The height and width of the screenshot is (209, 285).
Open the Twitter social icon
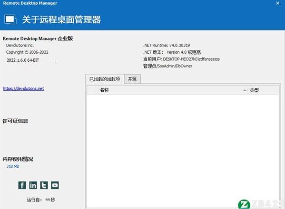pyautogui.click(x=44, y=185)
